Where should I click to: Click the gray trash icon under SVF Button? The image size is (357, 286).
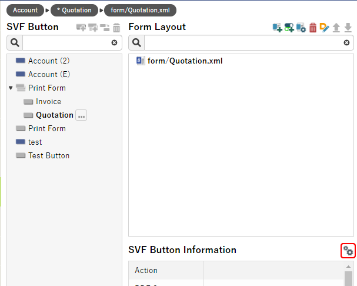(116, 28)
